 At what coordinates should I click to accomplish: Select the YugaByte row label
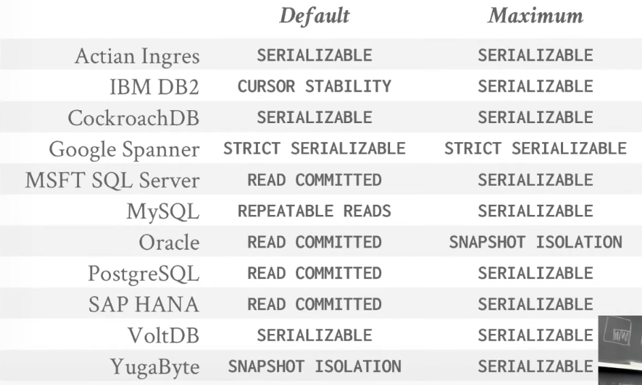tap(155, 367)
